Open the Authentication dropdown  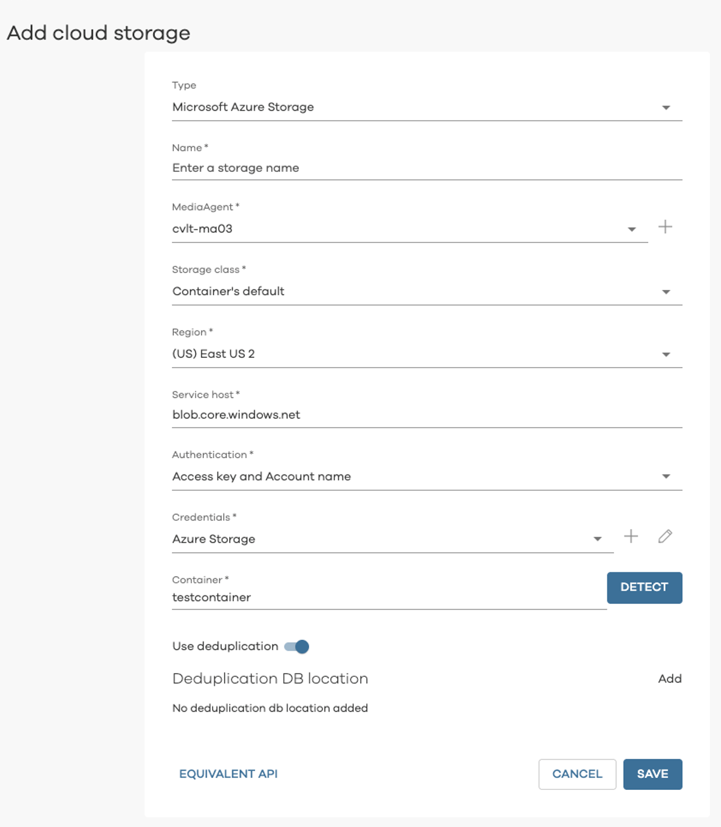point(666,476)
